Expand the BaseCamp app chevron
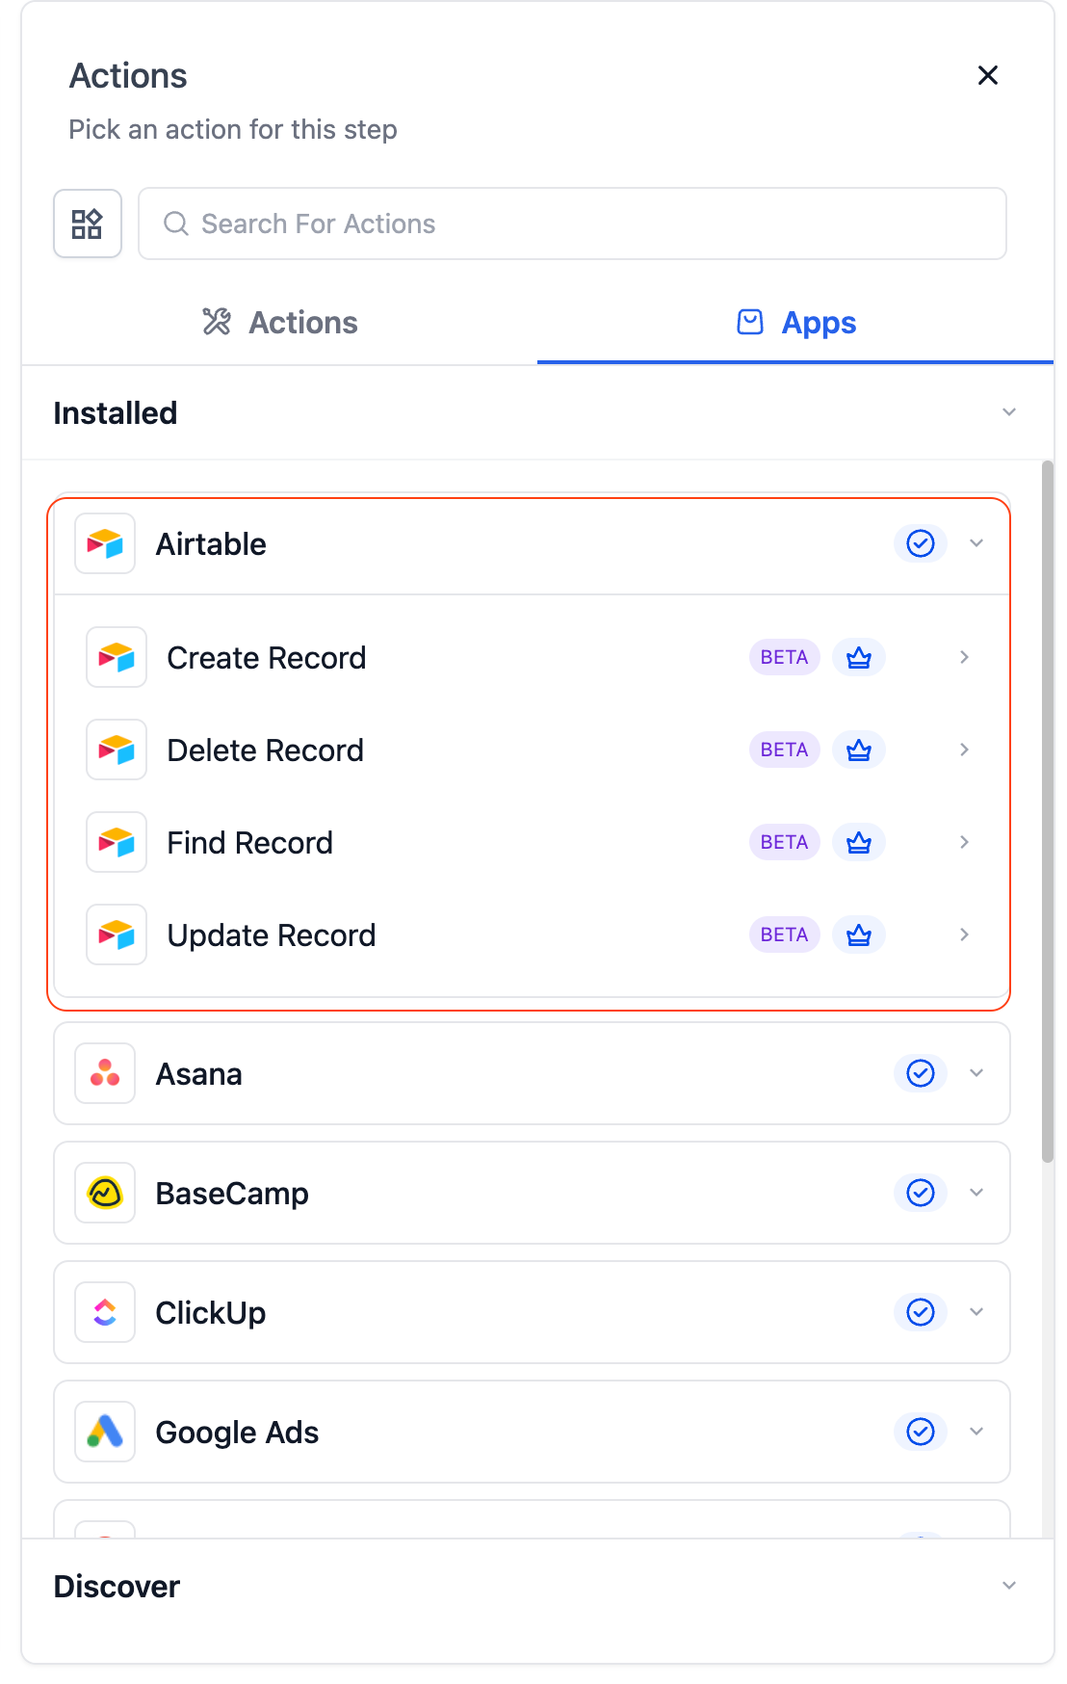This screenshot has height=1684, width=1067. click(x=976, y=1193)
